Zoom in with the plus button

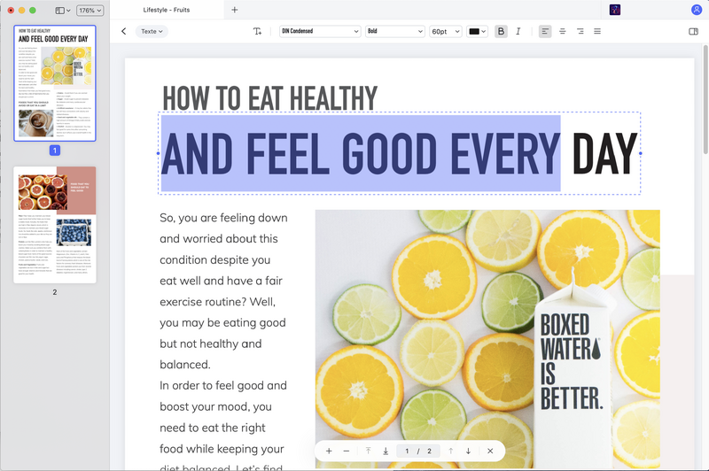point(329,451)
